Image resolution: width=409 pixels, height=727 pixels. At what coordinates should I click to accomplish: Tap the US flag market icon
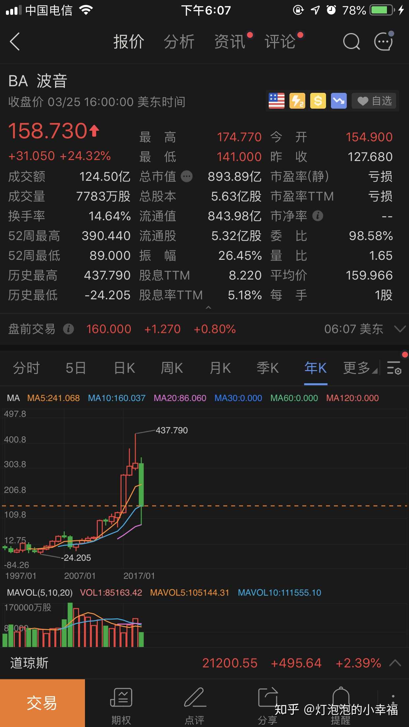click(277, 101)
